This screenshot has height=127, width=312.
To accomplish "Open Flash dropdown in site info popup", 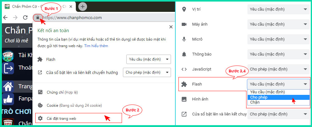I will [x=149, y=59].
